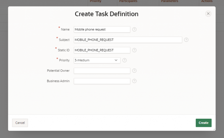Viewport: 224px width, 138px height.
Task: Close the Create Task Definition dialog
Action: (x=208, y=14)
